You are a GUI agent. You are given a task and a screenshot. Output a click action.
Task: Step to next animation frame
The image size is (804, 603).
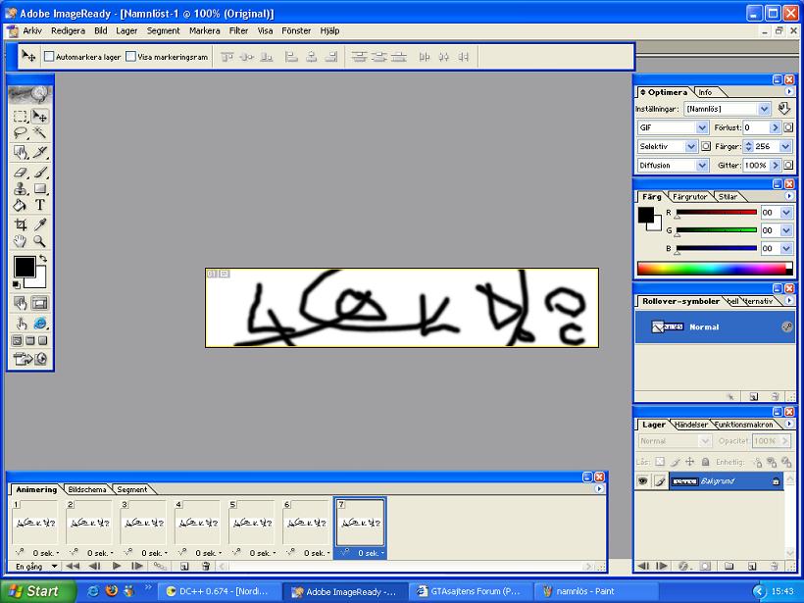pyautogui.click(x=137, y=566)
